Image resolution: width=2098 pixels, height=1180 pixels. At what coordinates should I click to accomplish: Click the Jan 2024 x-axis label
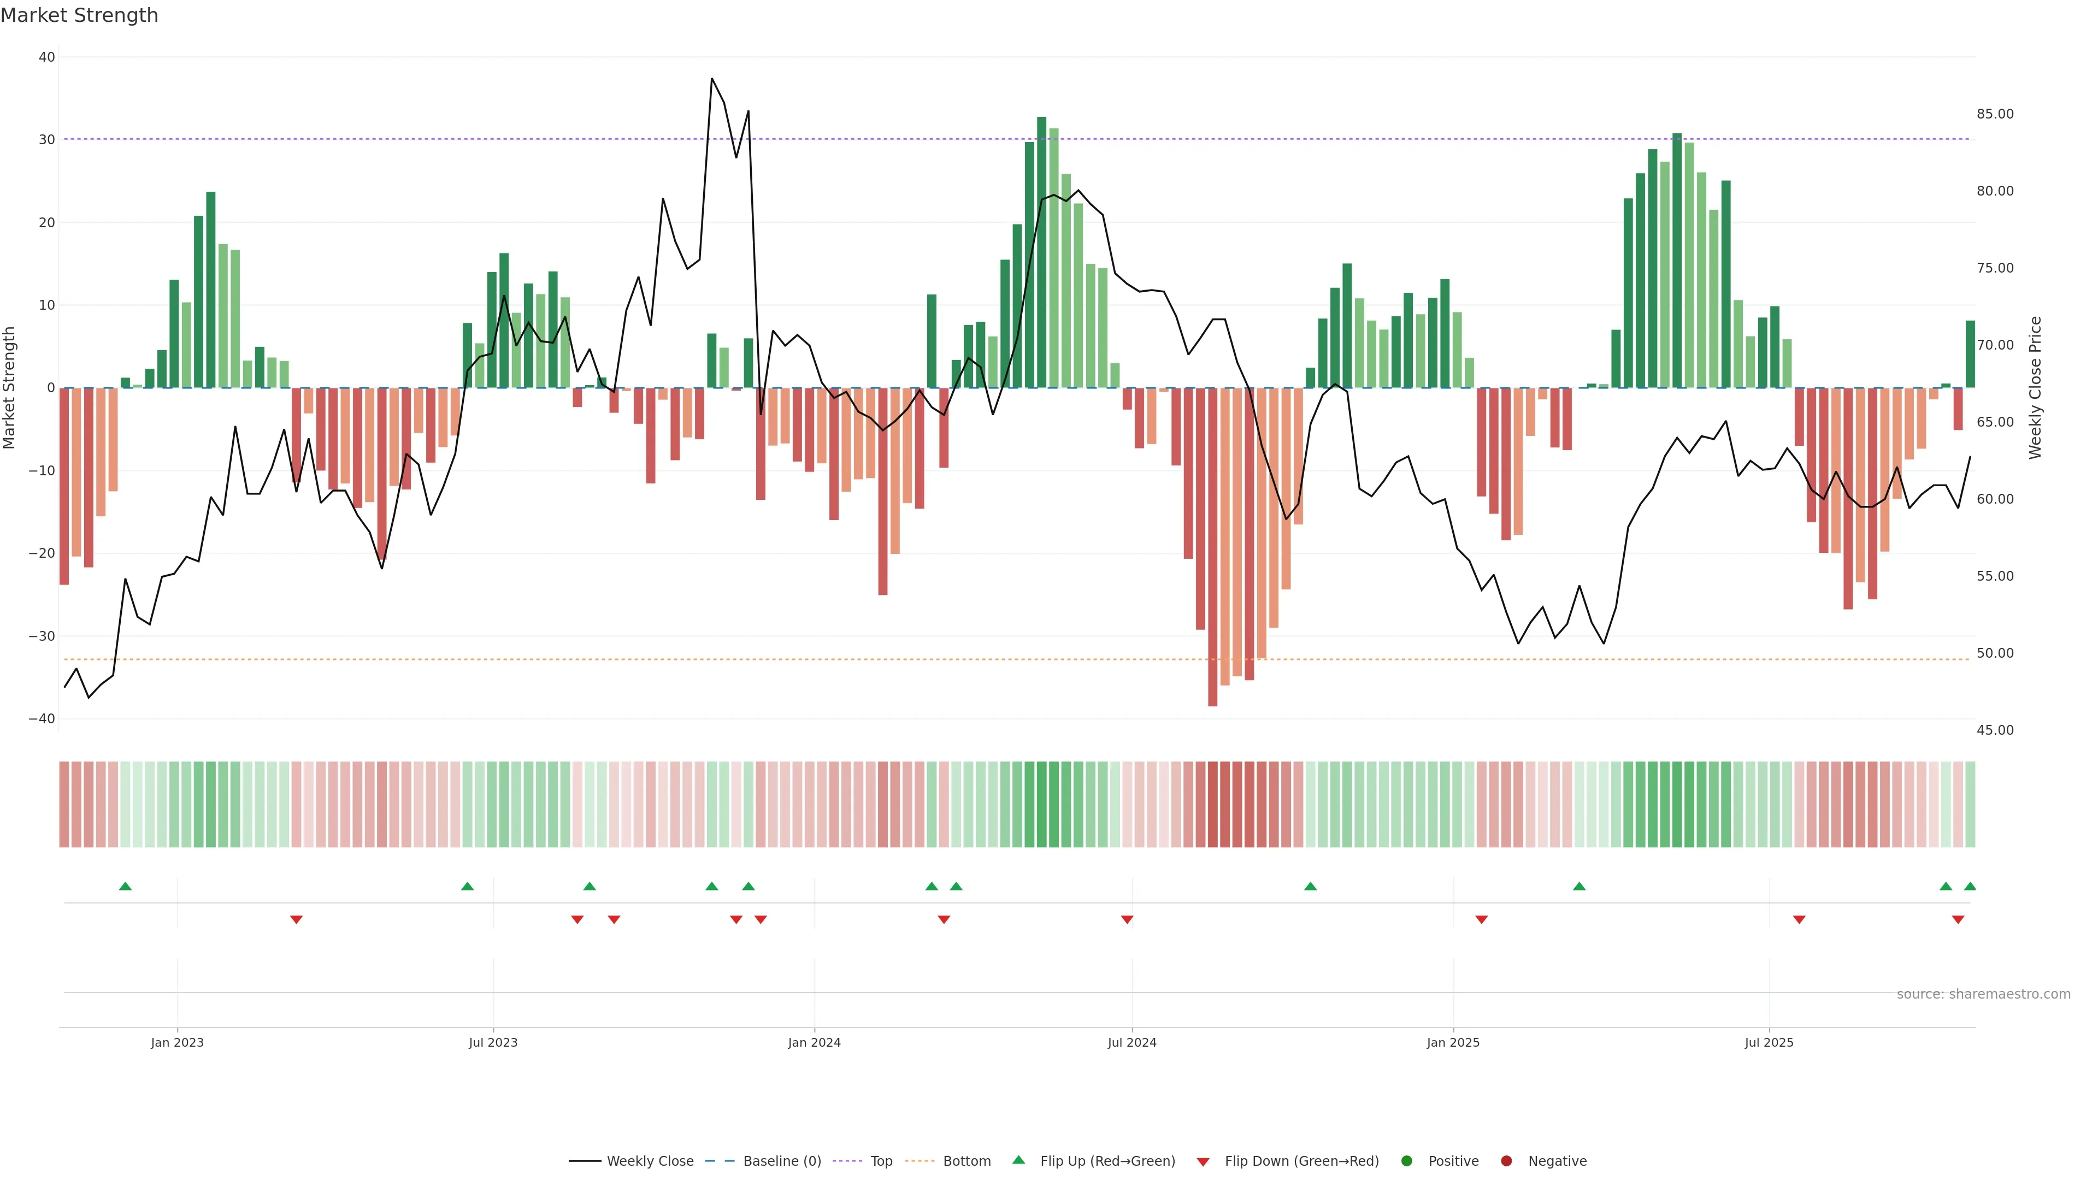tap(815, 1042)
